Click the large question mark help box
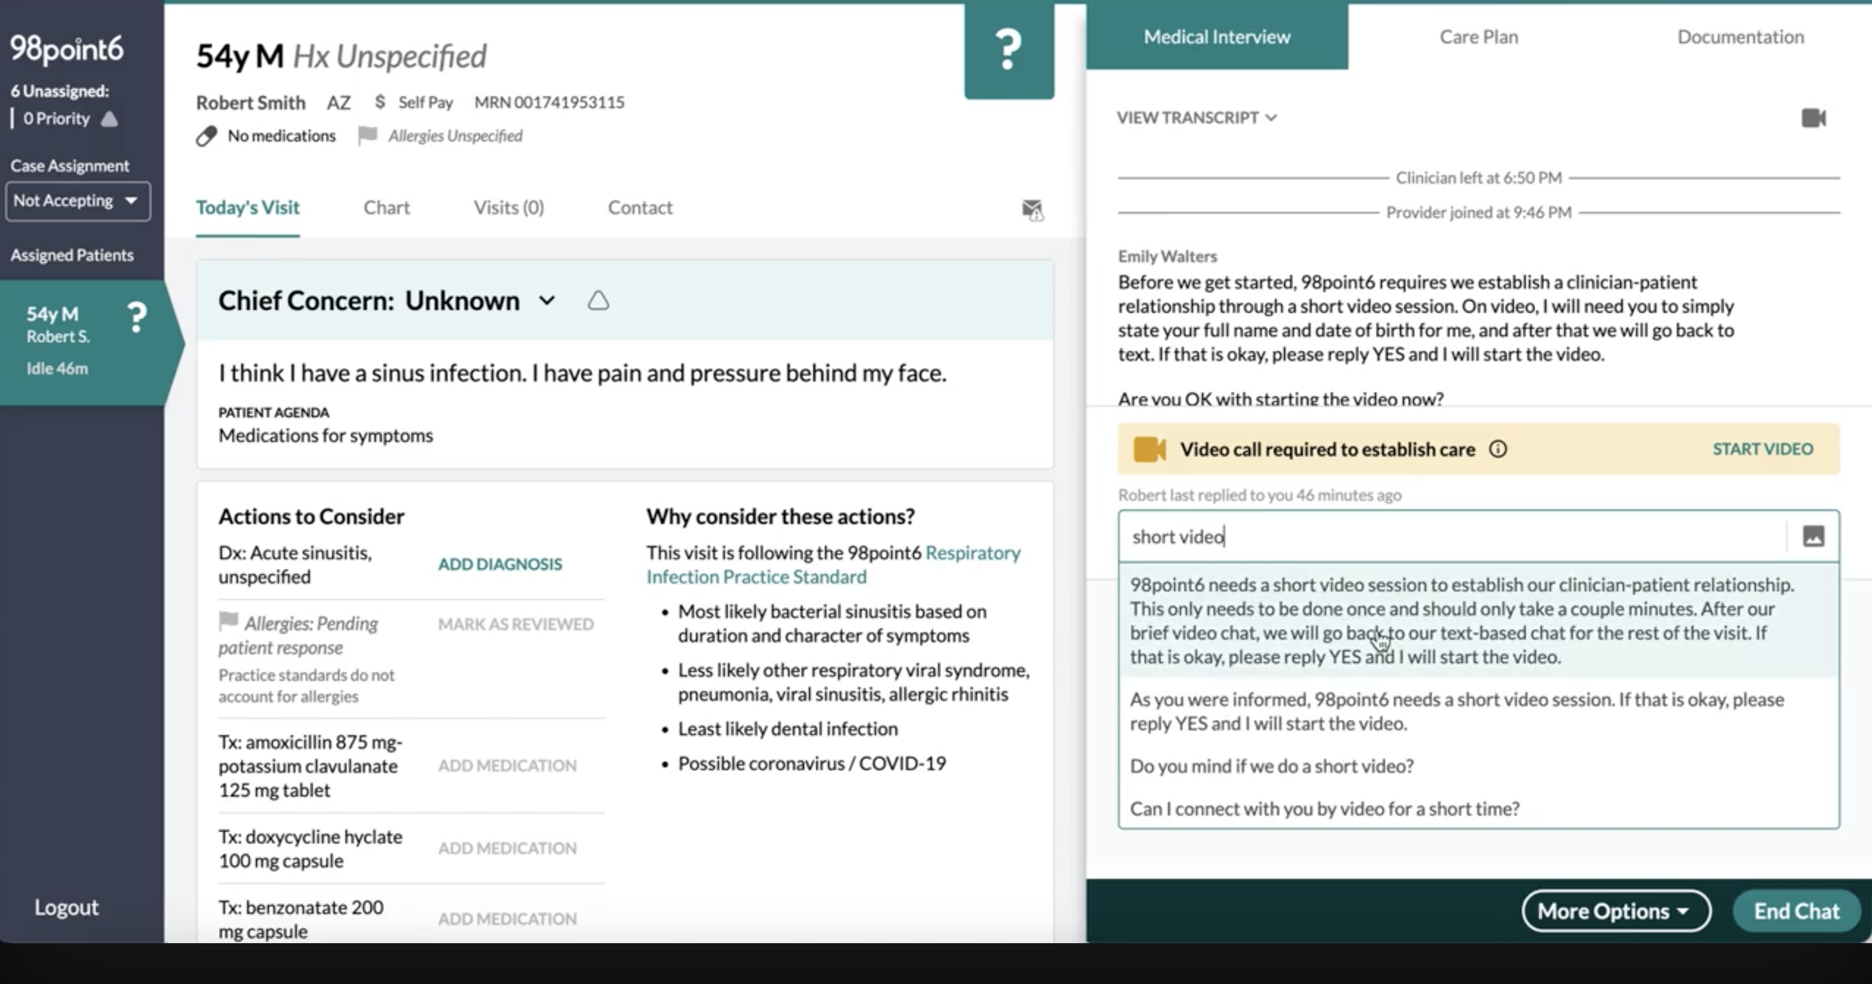Screen dimensions: 1872x984 [x=1009, y=50]
